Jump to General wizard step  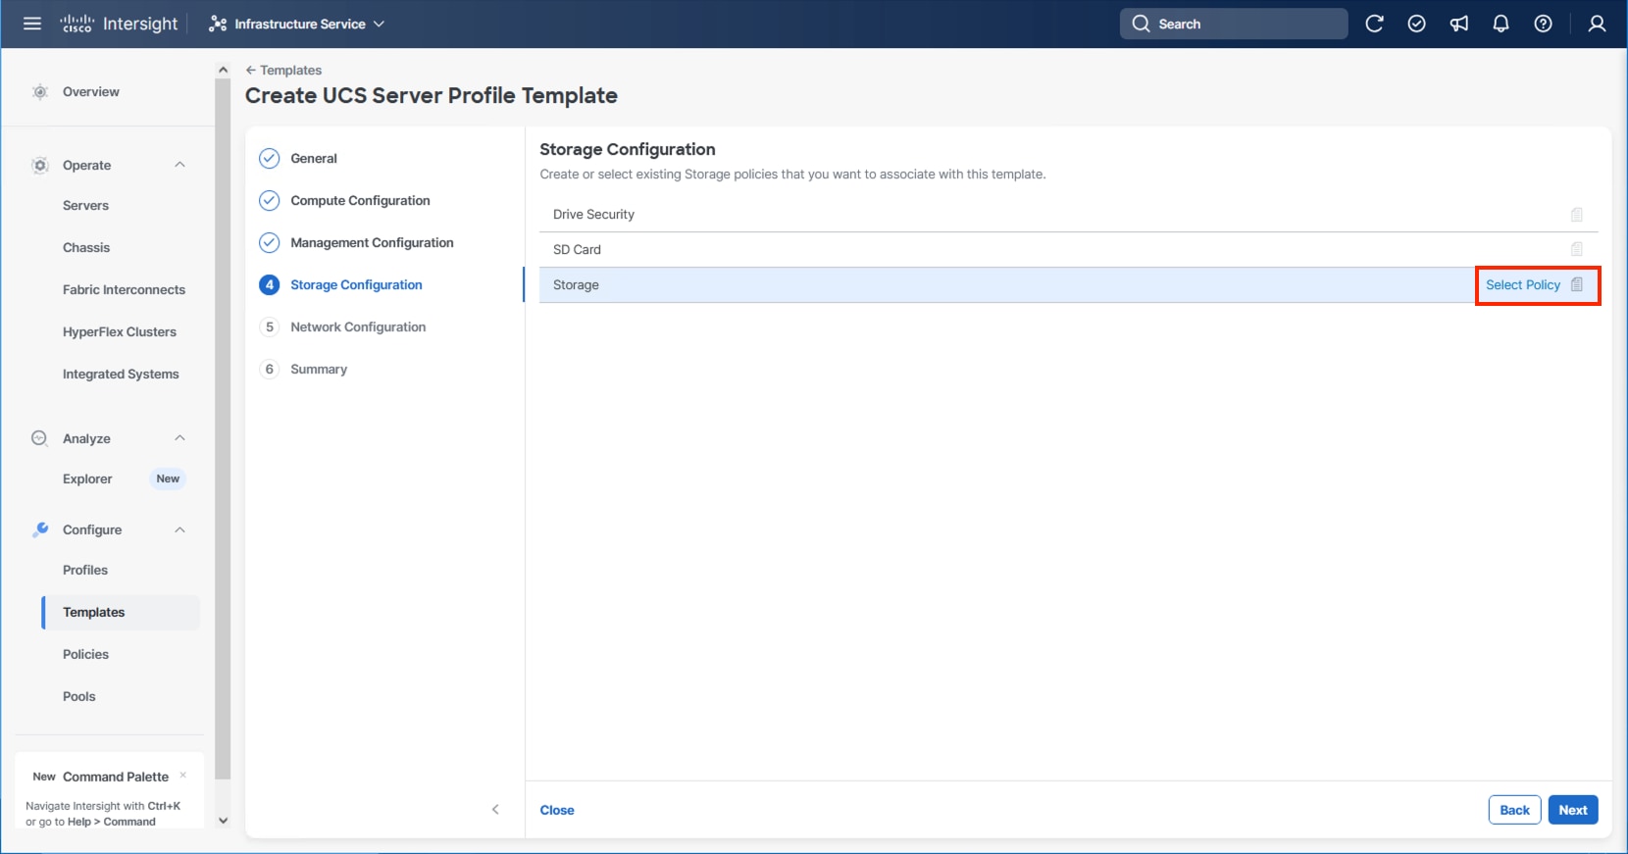314,159
